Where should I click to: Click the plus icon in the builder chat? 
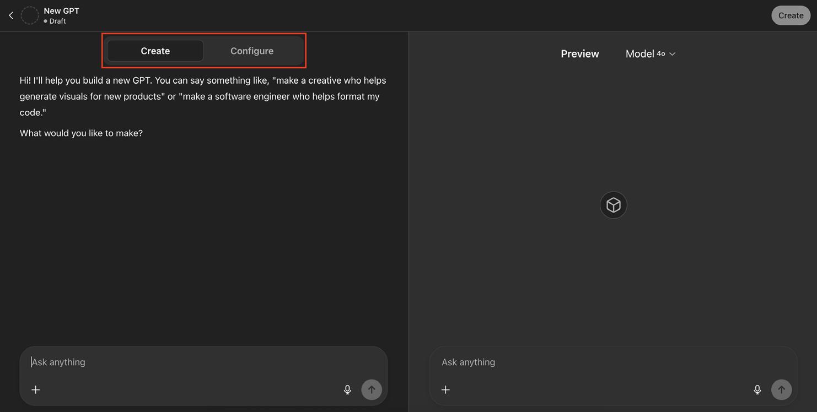tap(36, 390)
